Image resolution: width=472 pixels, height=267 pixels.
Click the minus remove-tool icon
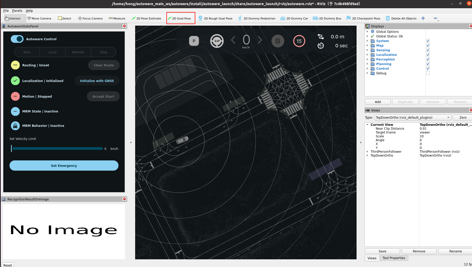[435, 18]
